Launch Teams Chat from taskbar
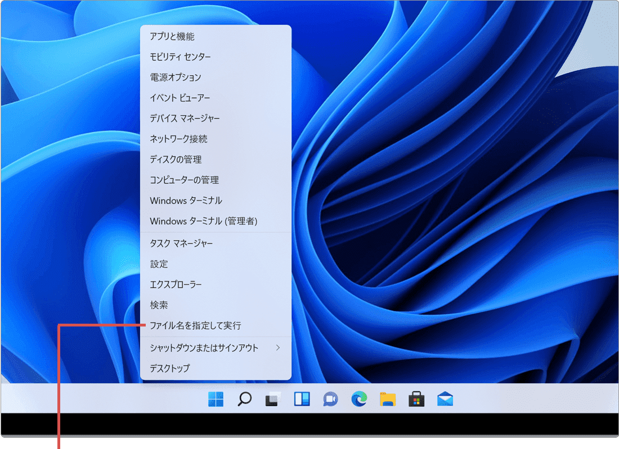Screen dimensions: 619x449 click(x=330, y=399)
